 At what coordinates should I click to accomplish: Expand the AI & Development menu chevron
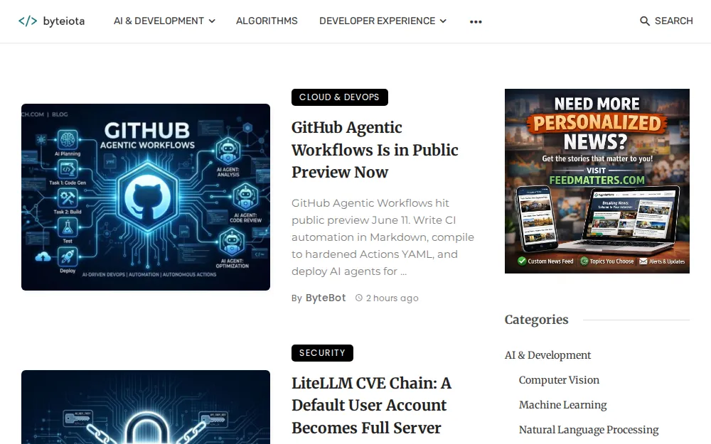click(x=212, y=21)
